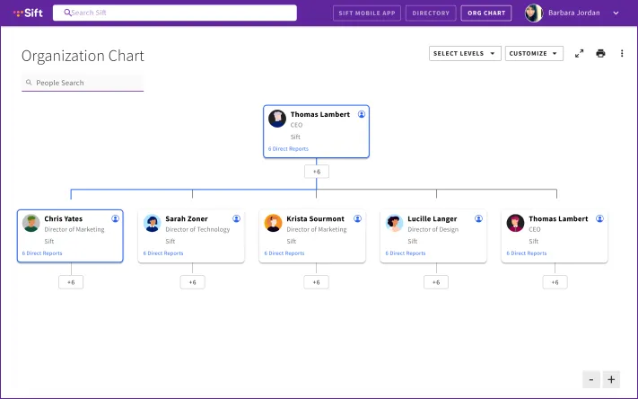Select Org Chart nav item
The image size is (638, 399).
point(486,13)
